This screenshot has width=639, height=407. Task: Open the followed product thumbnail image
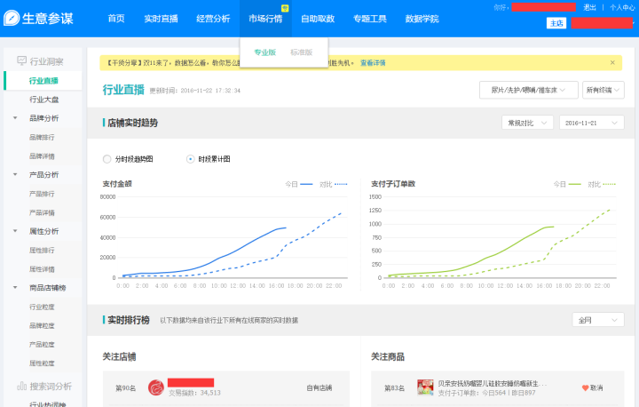(x=425, y=387)
